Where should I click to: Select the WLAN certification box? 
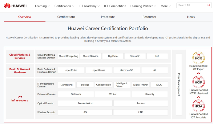click(x=113, y=94)
